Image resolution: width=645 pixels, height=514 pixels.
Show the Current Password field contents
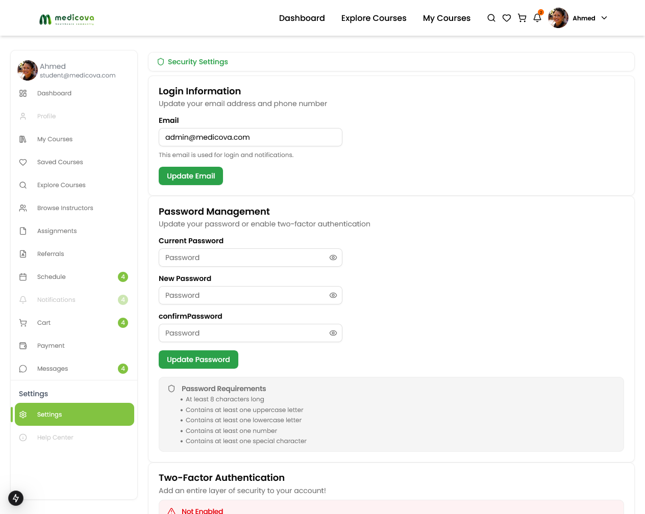[x=333, y=258]
